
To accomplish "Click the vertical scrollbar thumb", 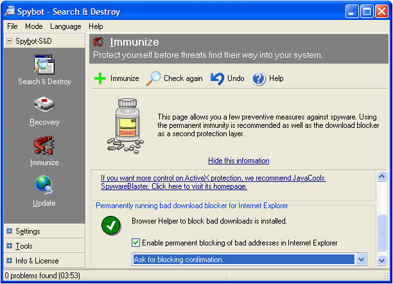I will [x=381, y=233].
